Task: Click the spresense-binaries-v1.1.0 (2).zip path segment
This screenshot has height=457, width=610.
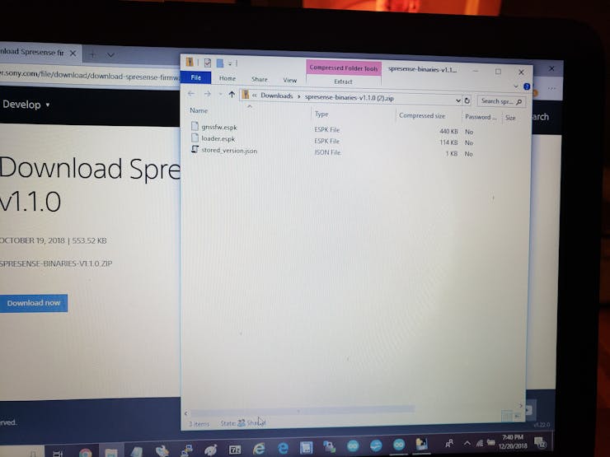Action: click(x=349, y=97)
